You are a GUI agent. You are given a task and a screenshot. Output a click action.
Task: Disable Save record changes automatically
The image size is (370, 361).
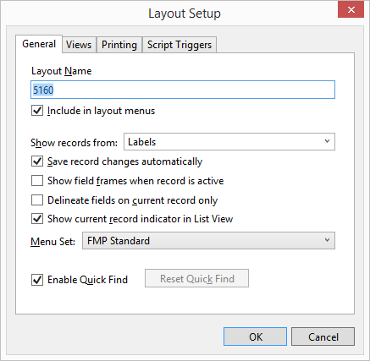(37, 161)
